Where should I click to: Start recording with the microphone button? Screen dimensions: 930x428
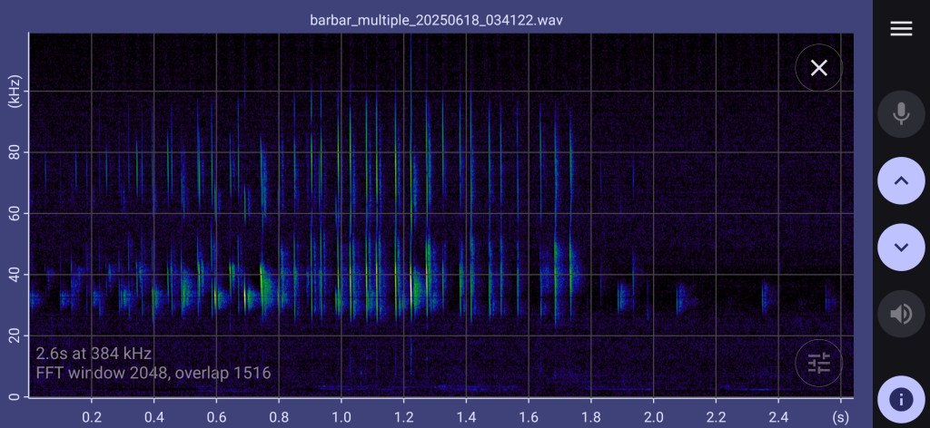(900, 113)
